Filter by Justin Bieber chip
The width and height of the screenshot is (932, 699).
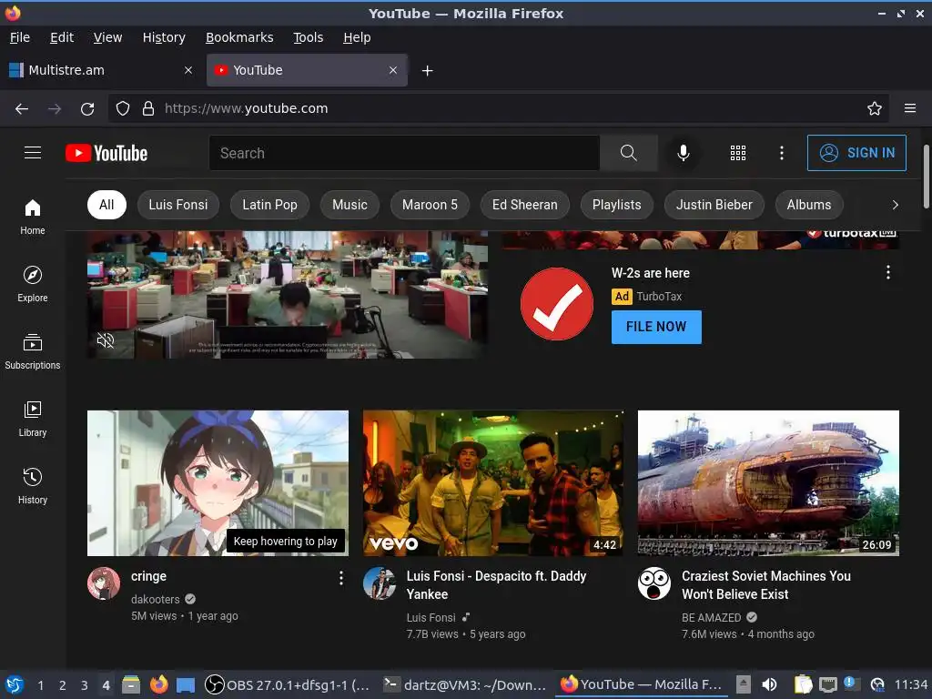coord(714,205)
